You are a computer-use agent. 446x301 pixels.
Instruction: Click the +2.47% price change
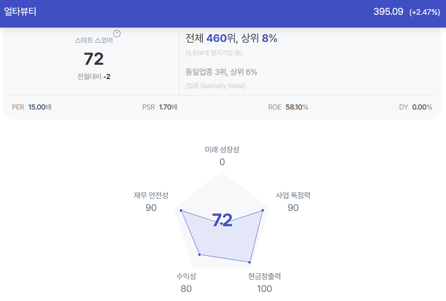[x=425, y=12]
